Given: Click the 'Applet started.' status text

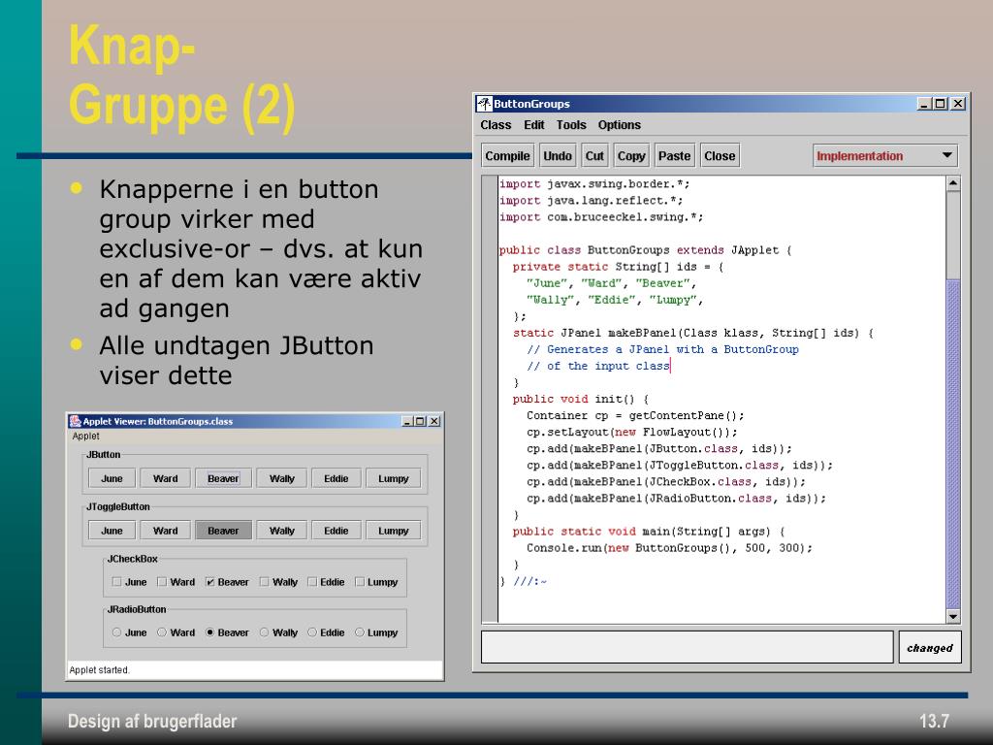Looking at the screenshot, I should pyautogui.click(x=100, y=670).
